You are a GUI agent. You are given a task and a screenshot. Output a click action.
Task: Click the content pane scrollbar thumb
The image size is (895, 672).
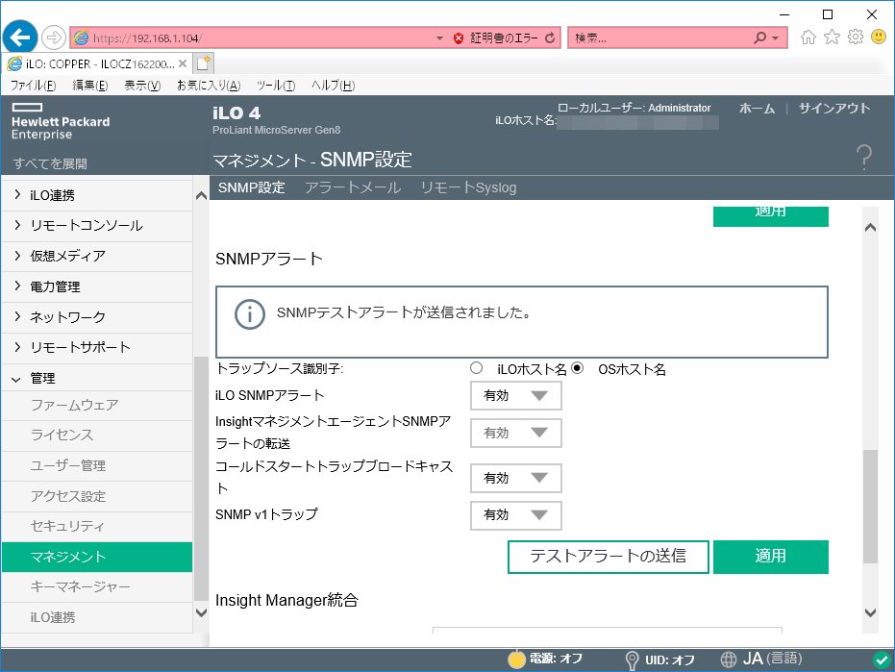click(870, 507)
